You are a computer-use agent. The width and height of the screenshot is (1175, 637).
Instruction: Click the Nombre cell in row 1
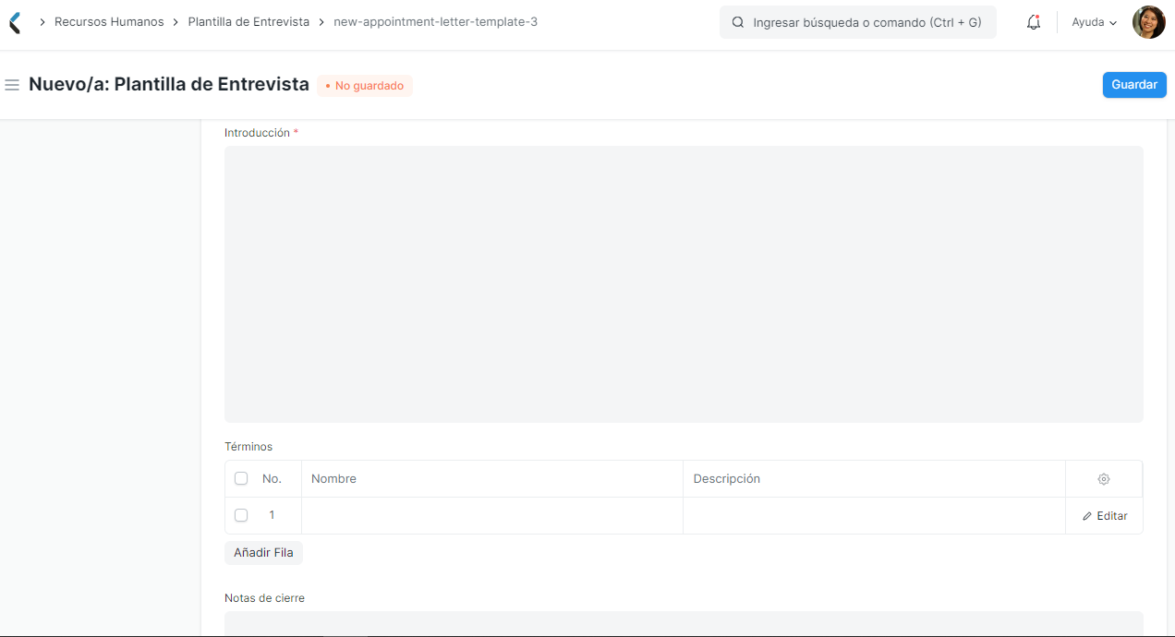point(492,516)
